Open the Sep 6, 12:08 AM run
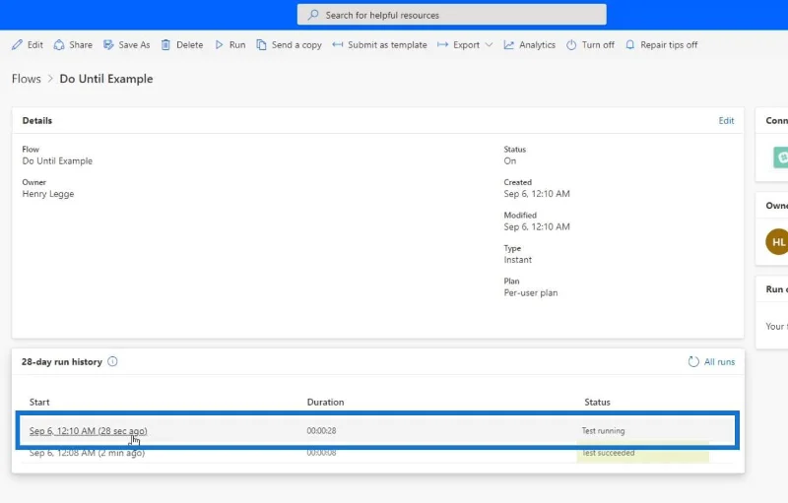788x503 pixels. (x=87, y=453)
